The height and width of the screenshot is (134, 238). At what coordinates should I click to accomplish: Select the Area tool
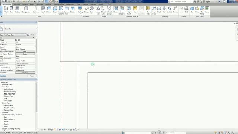coord(135,10)
